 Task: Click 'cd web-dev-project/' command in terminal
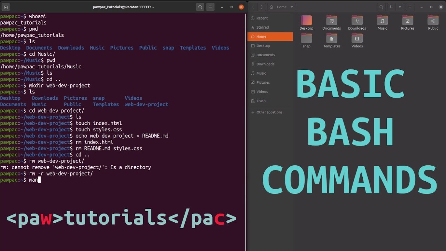(56, 111)
